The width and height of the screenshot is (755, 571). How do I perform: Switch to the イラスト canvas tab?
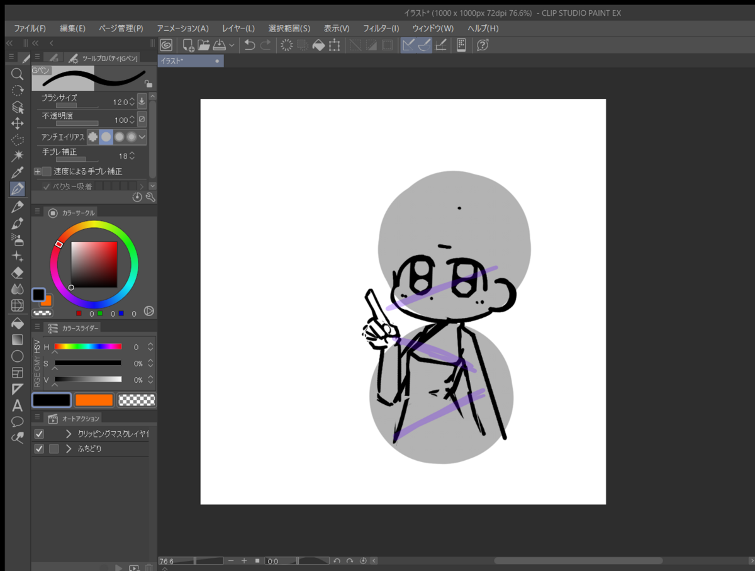coord(190,61)
